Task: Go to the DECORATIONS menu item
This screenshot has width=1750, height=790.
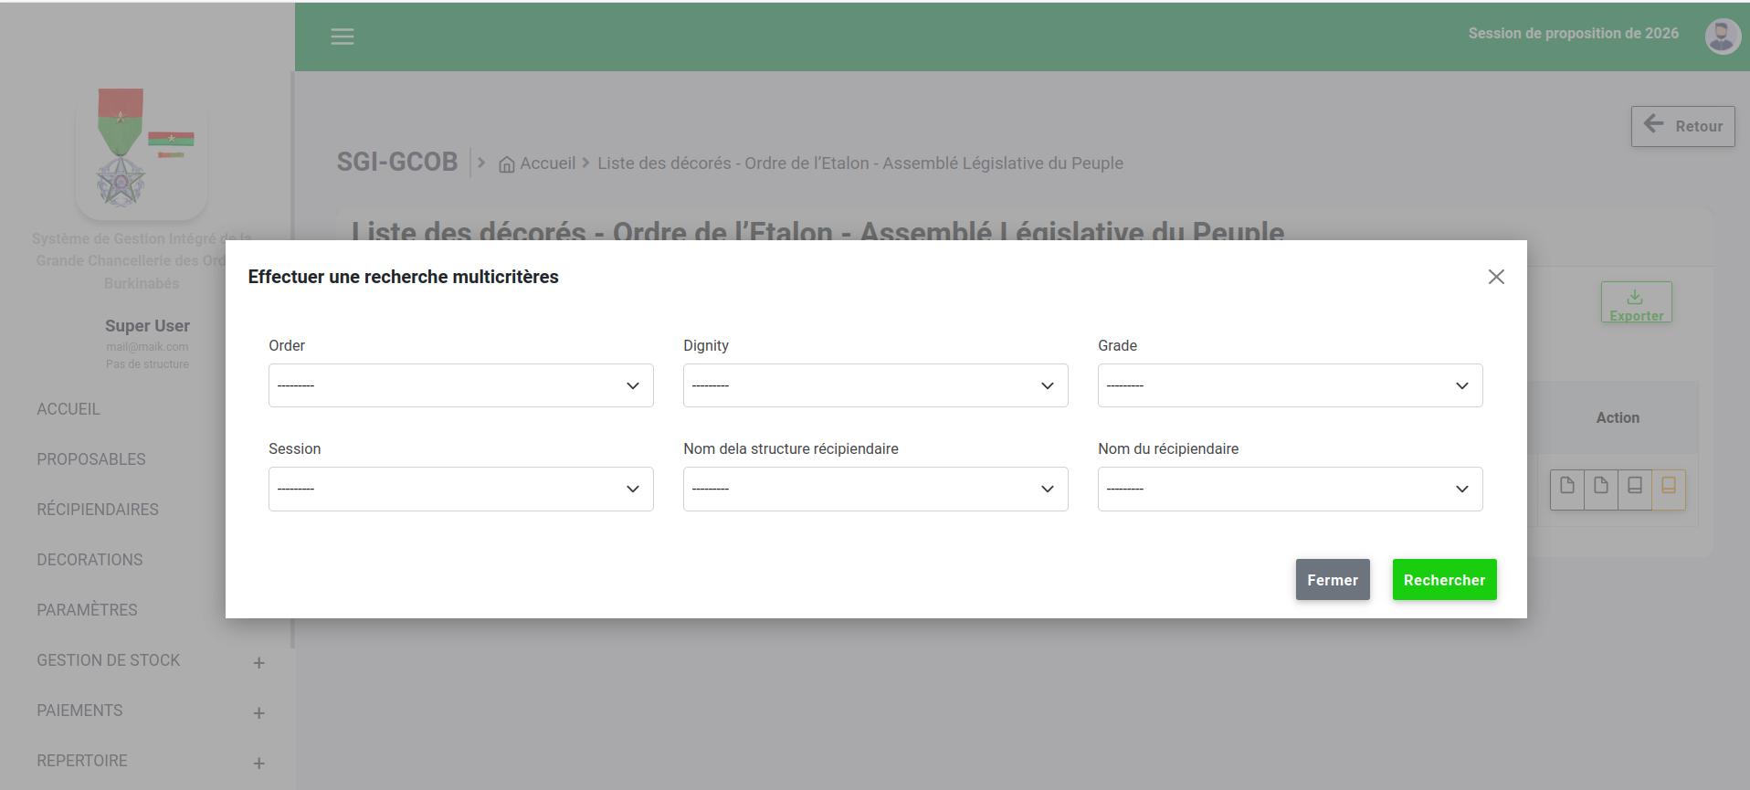Action: click(x=90, y=560)
